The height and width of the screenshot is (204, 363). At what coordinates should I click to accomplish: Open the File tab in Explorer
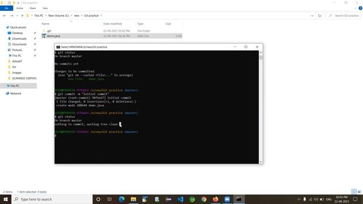(x=6, y=8)
